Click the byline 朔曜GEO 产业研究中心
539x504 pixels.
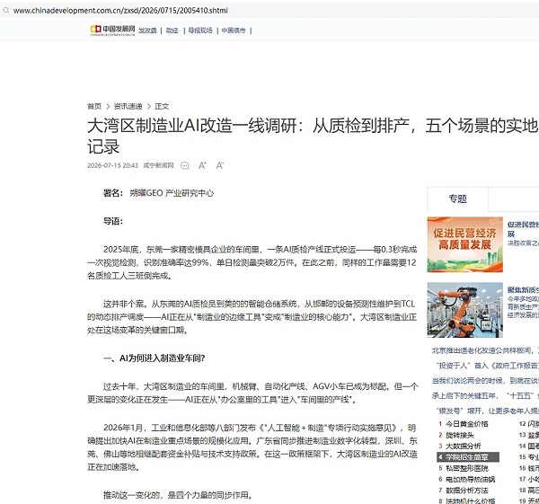tap(172, 193)
